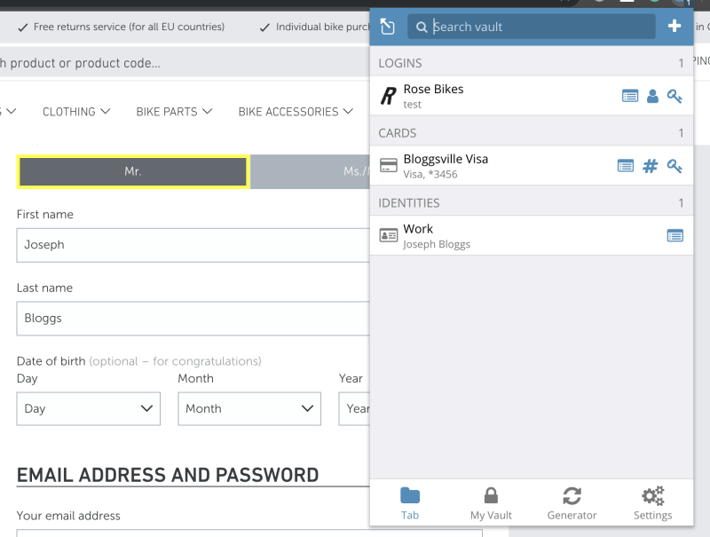Click the Free returns service text
Image resolution: width=710 pixels, height=537 pixels.
tap(129, 27)
